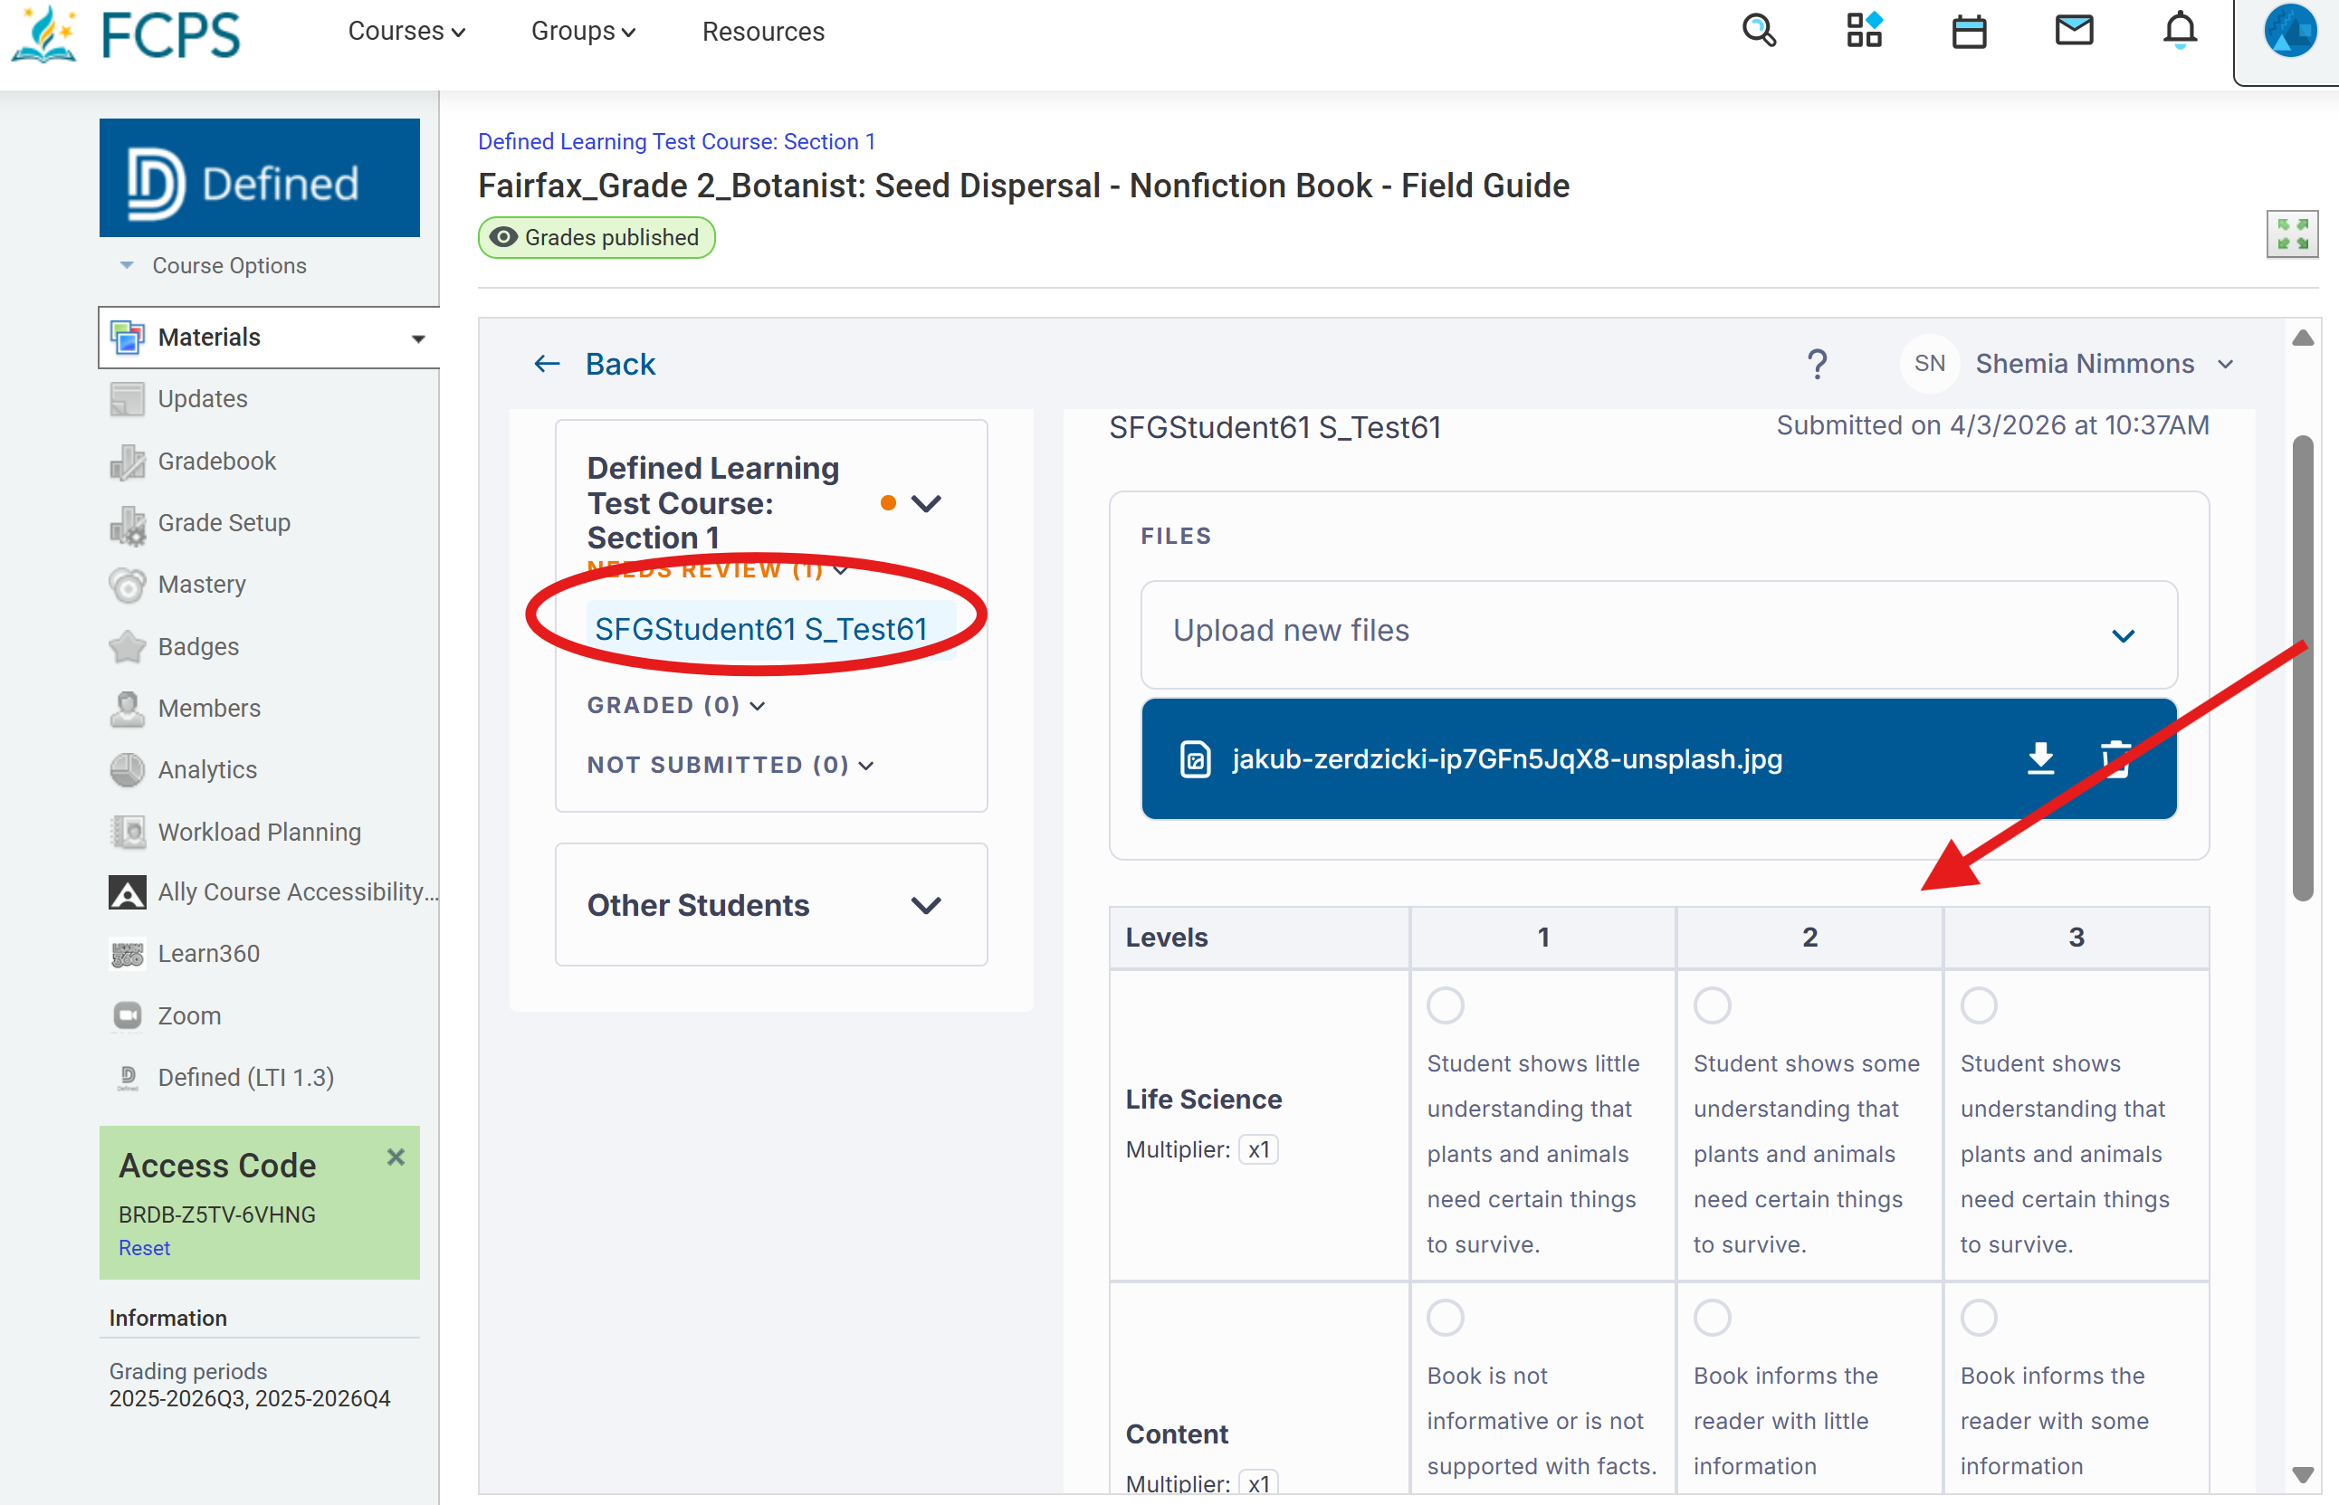Select Life Science level 1 radio
This screenshot has height=1505, width=2339.
[x=1445, y=1005]
